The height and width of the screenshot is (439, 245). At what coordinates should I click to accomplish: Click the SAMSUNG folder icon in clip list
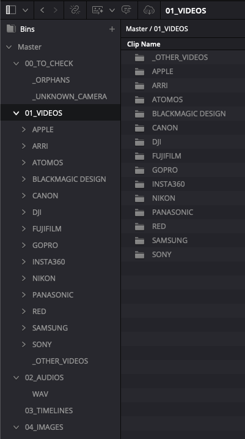click(140, 241)
